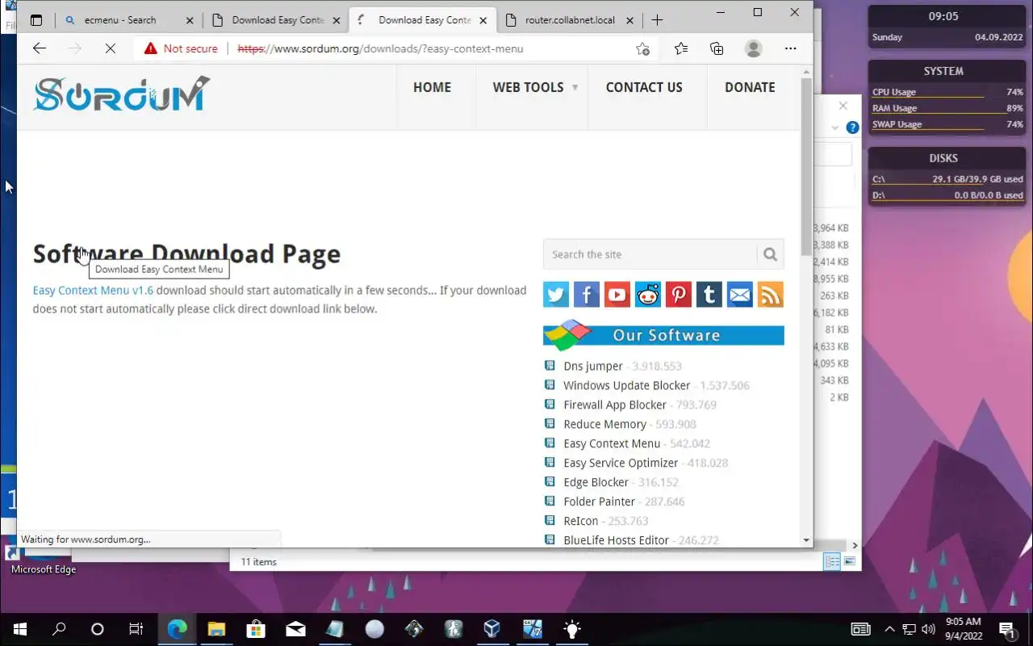The width and height of the screenshot is (1033, 646).
Task: Click the taskbar clock showing 9:05 AM
Action: coord(963,629)
